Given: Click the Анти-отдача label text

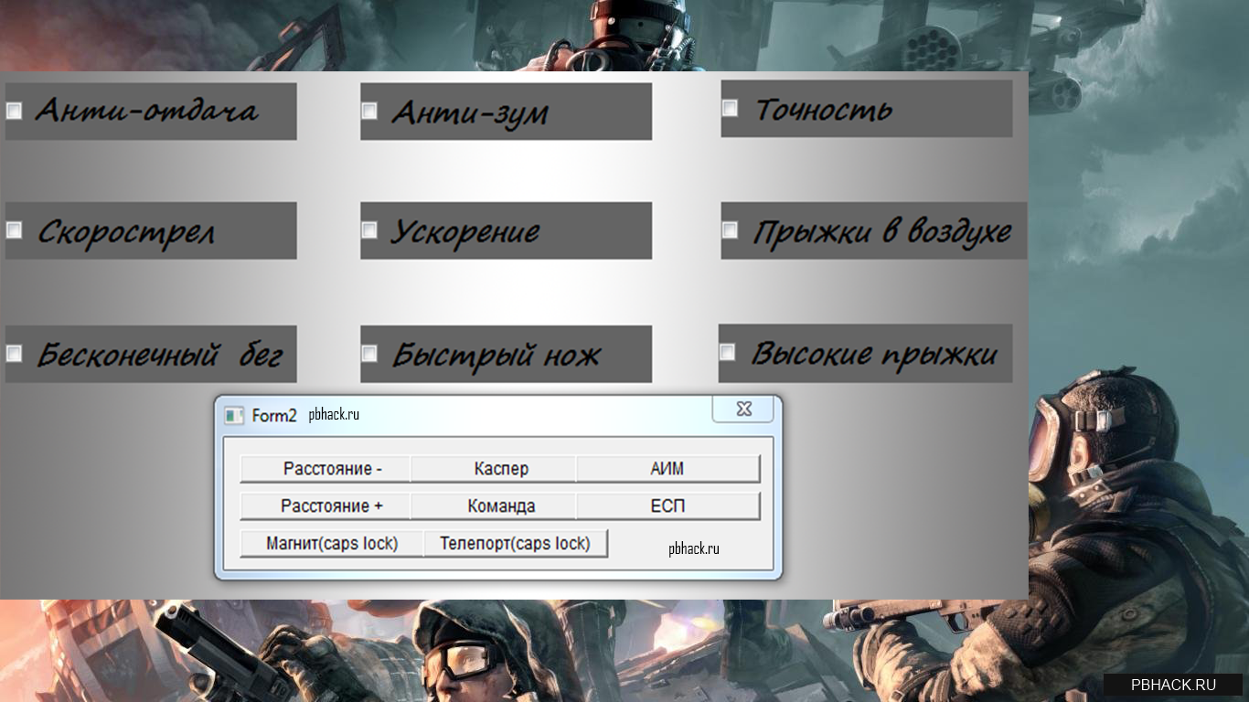Looking at the screenshot, I should (x=146, y=112).
